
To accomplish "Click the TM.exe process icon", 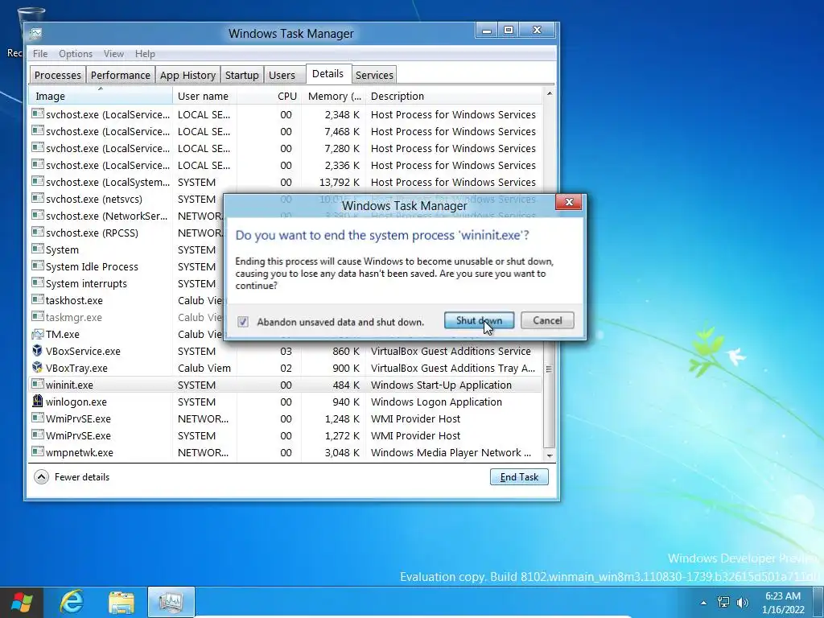I will coord(37,334).
